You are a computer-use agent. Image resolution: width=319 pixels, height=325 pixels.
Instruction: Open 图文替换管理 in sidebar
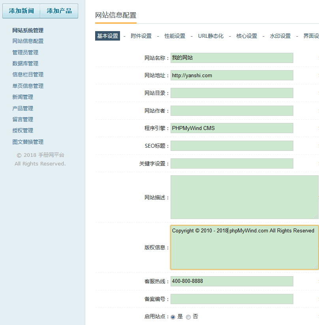[28, 142]
